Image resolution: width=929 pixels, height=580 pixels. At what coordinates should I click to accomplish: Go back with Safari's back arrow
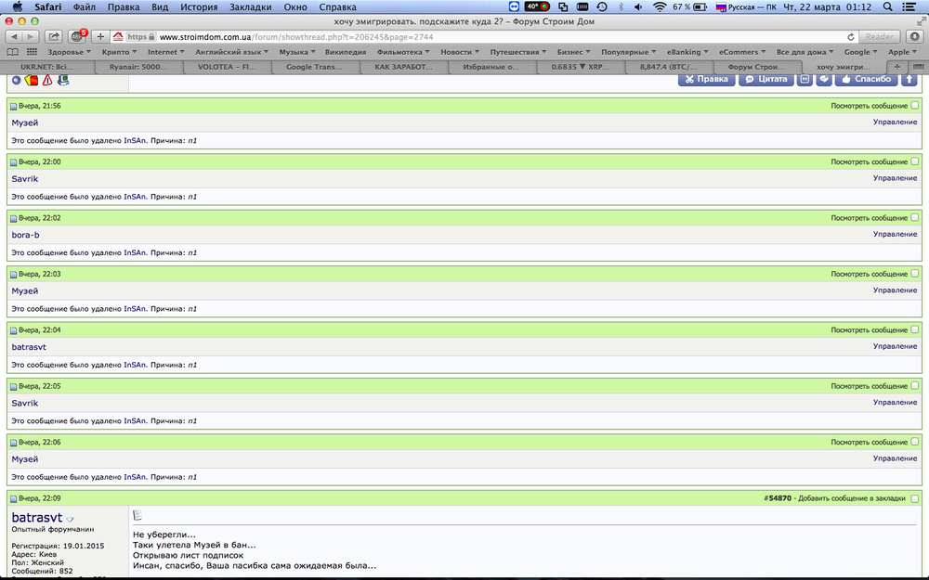[14, 37]
